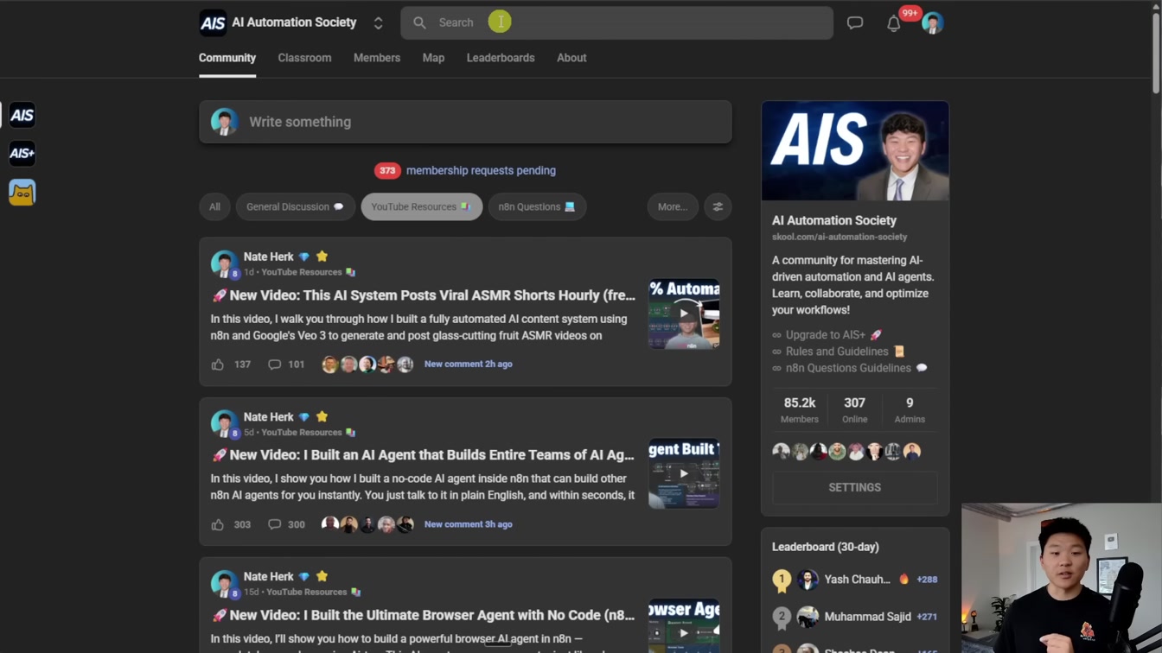Click commenter avatars on Teams of Agents post

coord(367,524)
